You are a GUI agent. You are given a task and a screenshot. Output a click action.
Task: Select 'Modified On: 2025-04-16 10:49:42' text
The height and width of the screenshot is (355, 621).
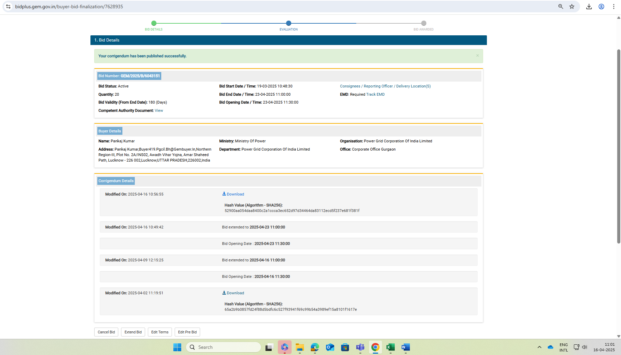coord(134,227)
